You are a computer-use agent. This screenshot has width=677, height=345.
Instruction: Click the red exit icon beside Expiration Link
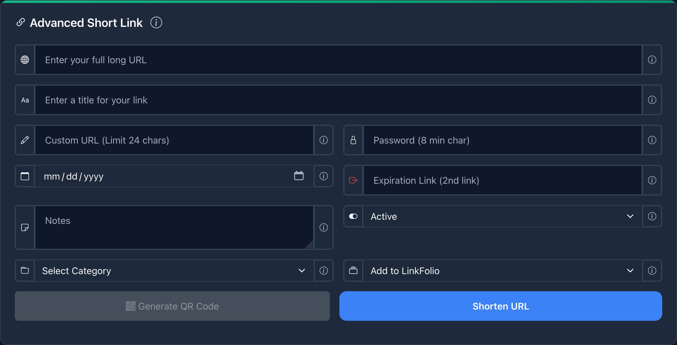tap(353, 180)
